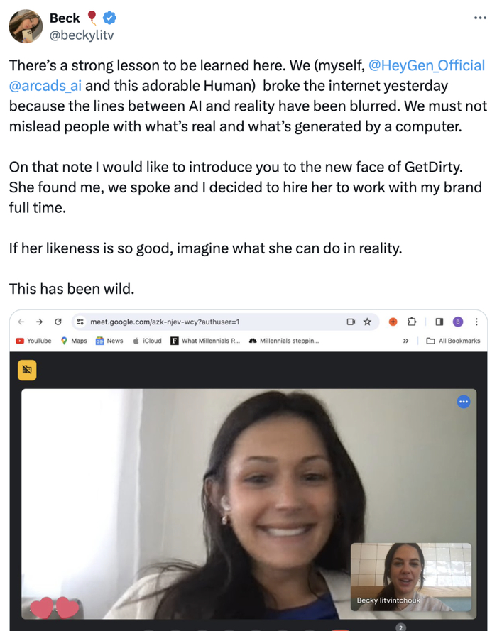Click the blue options dots on the video tile
Viewport: 497px width, 631px height.
click(464, 402)
